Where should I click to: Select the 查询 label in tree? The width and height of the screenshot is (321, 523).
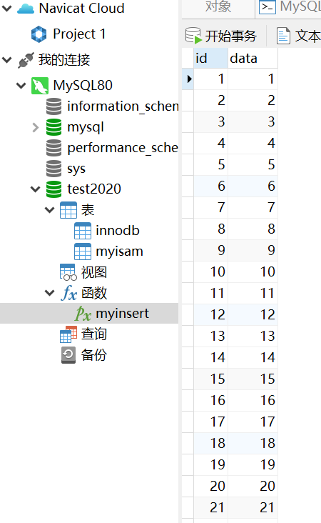pyautogui.click(x=94, y=334)
